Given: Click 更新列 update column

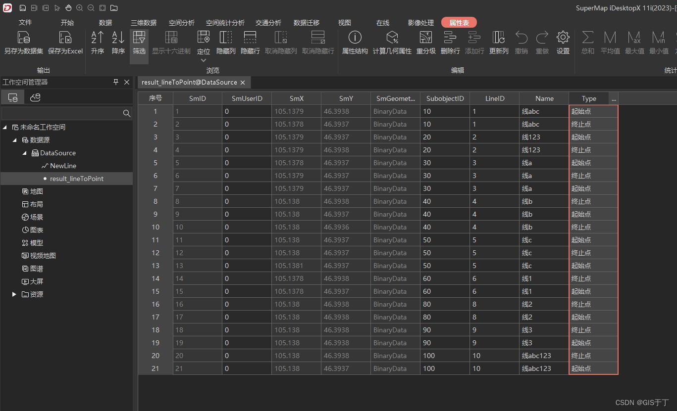Looking at the screenshot, I should tap(499, 43).
